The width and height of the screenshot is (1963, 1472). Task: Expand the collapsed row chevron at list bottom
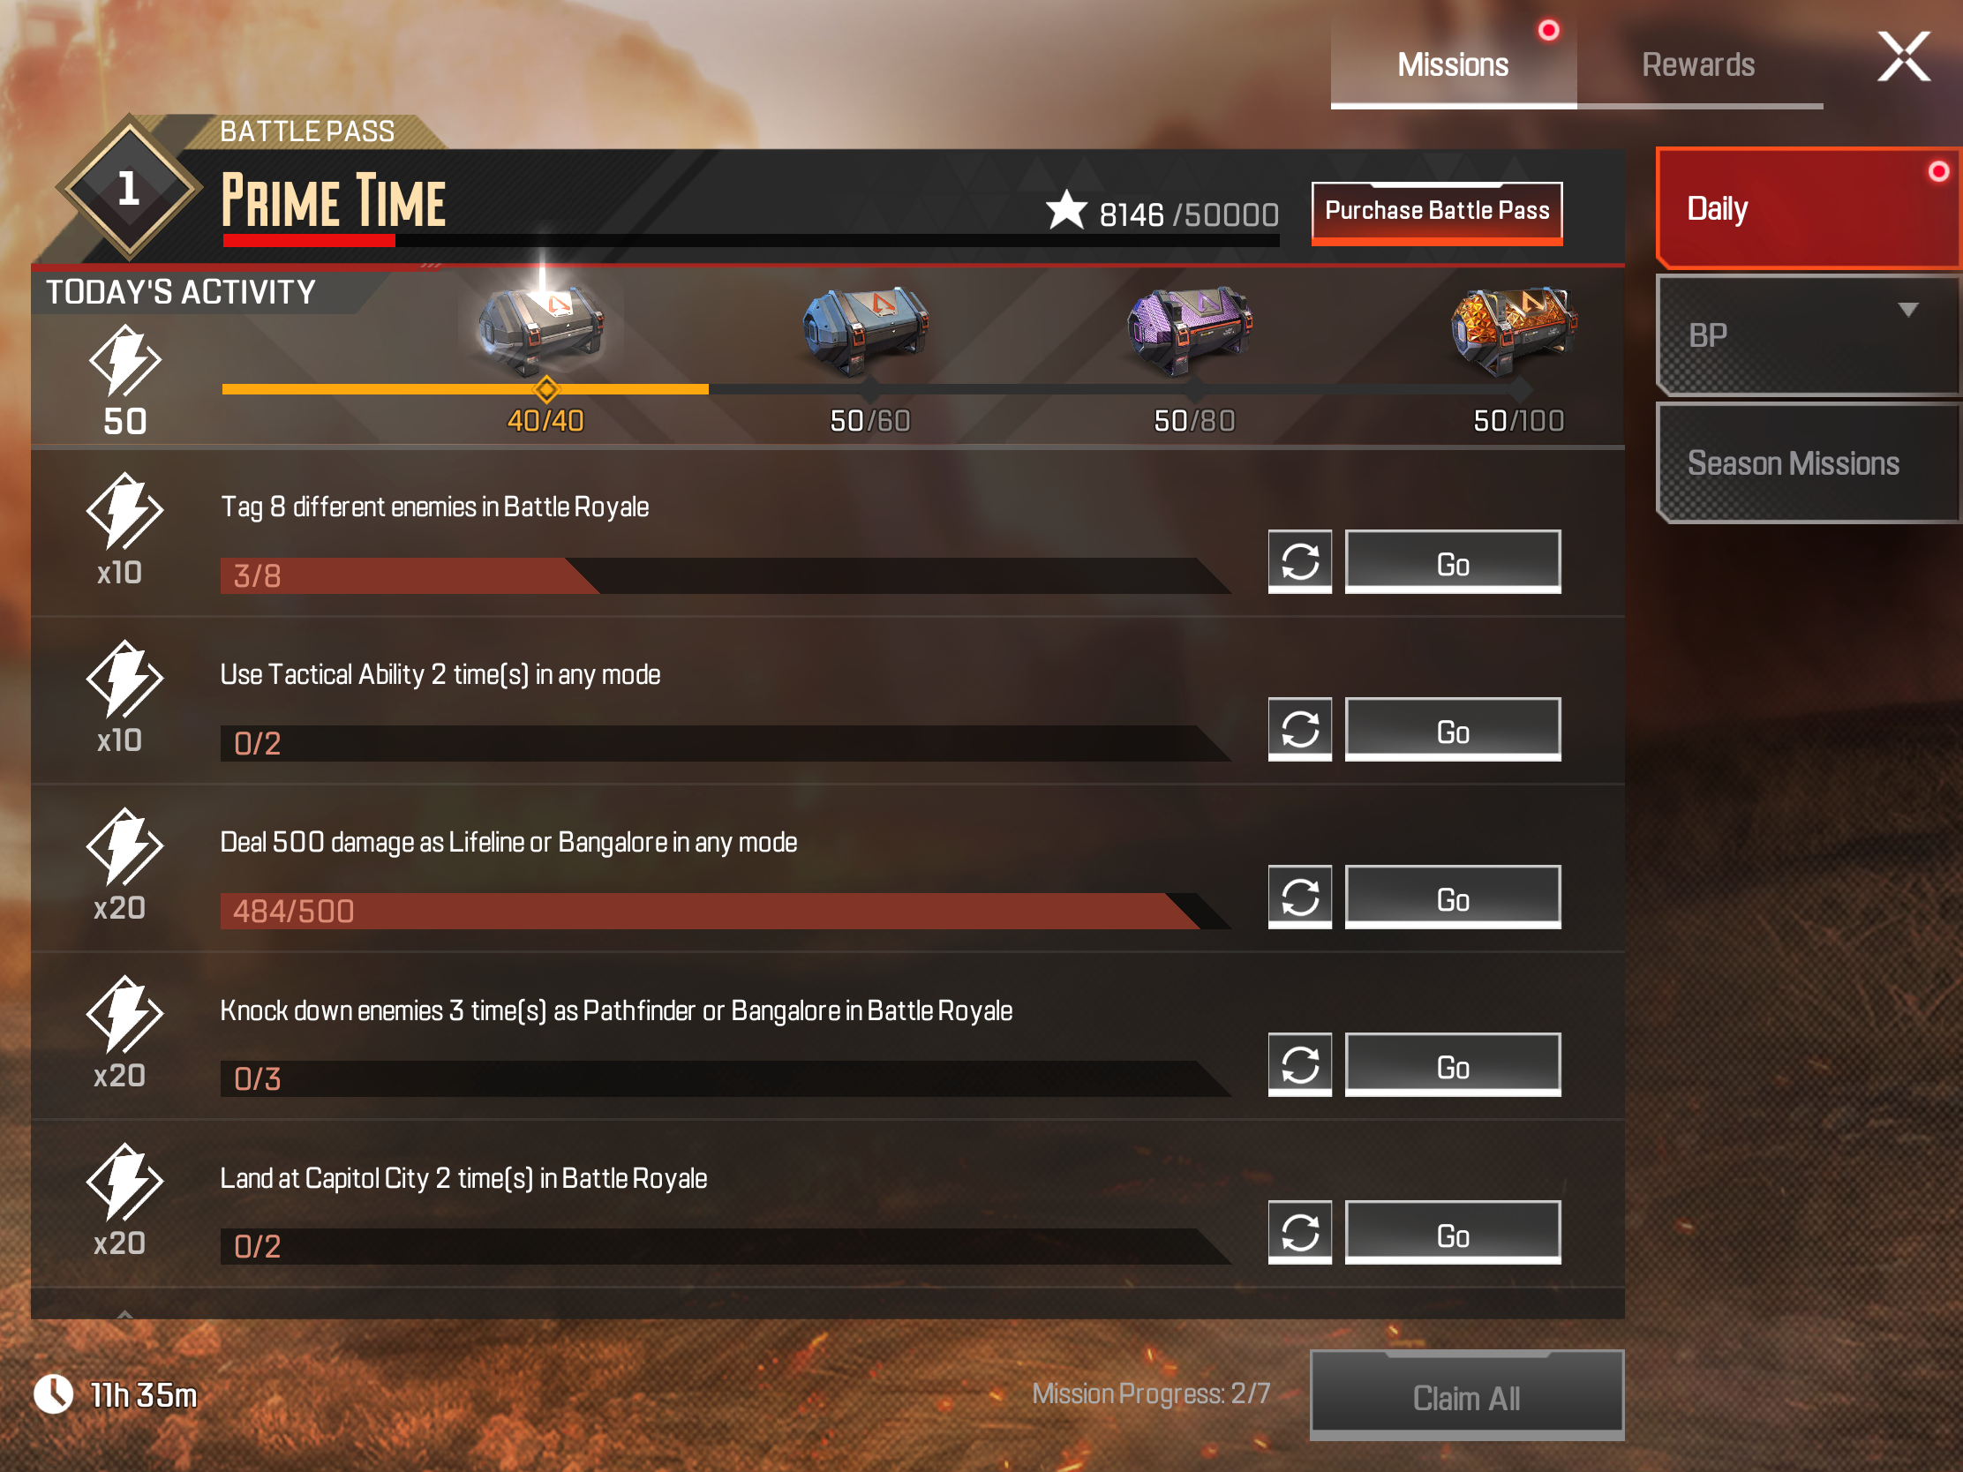(125, 1312)
